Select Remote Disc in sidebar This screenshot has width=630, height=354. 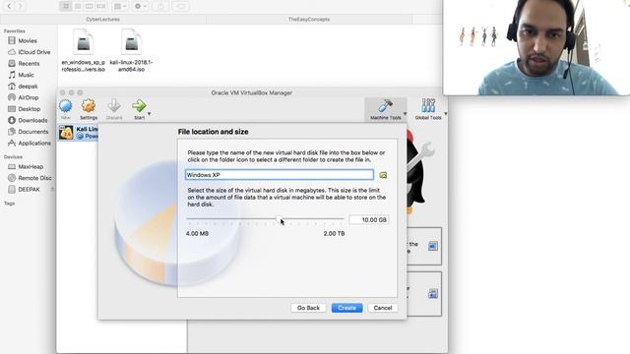tap(34, 178)
